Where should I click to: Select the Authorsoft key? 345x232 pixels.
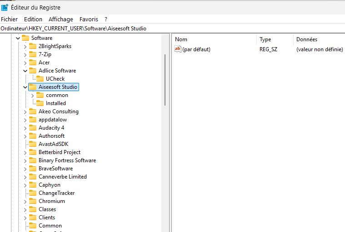click(x=51, y=136)
